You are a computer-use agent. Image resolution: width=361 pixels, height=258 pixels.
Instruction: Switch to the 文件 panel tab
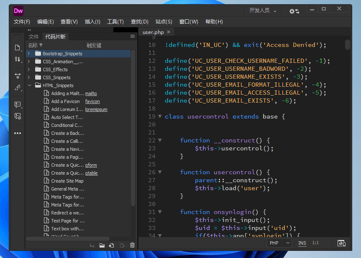(33, 37)
